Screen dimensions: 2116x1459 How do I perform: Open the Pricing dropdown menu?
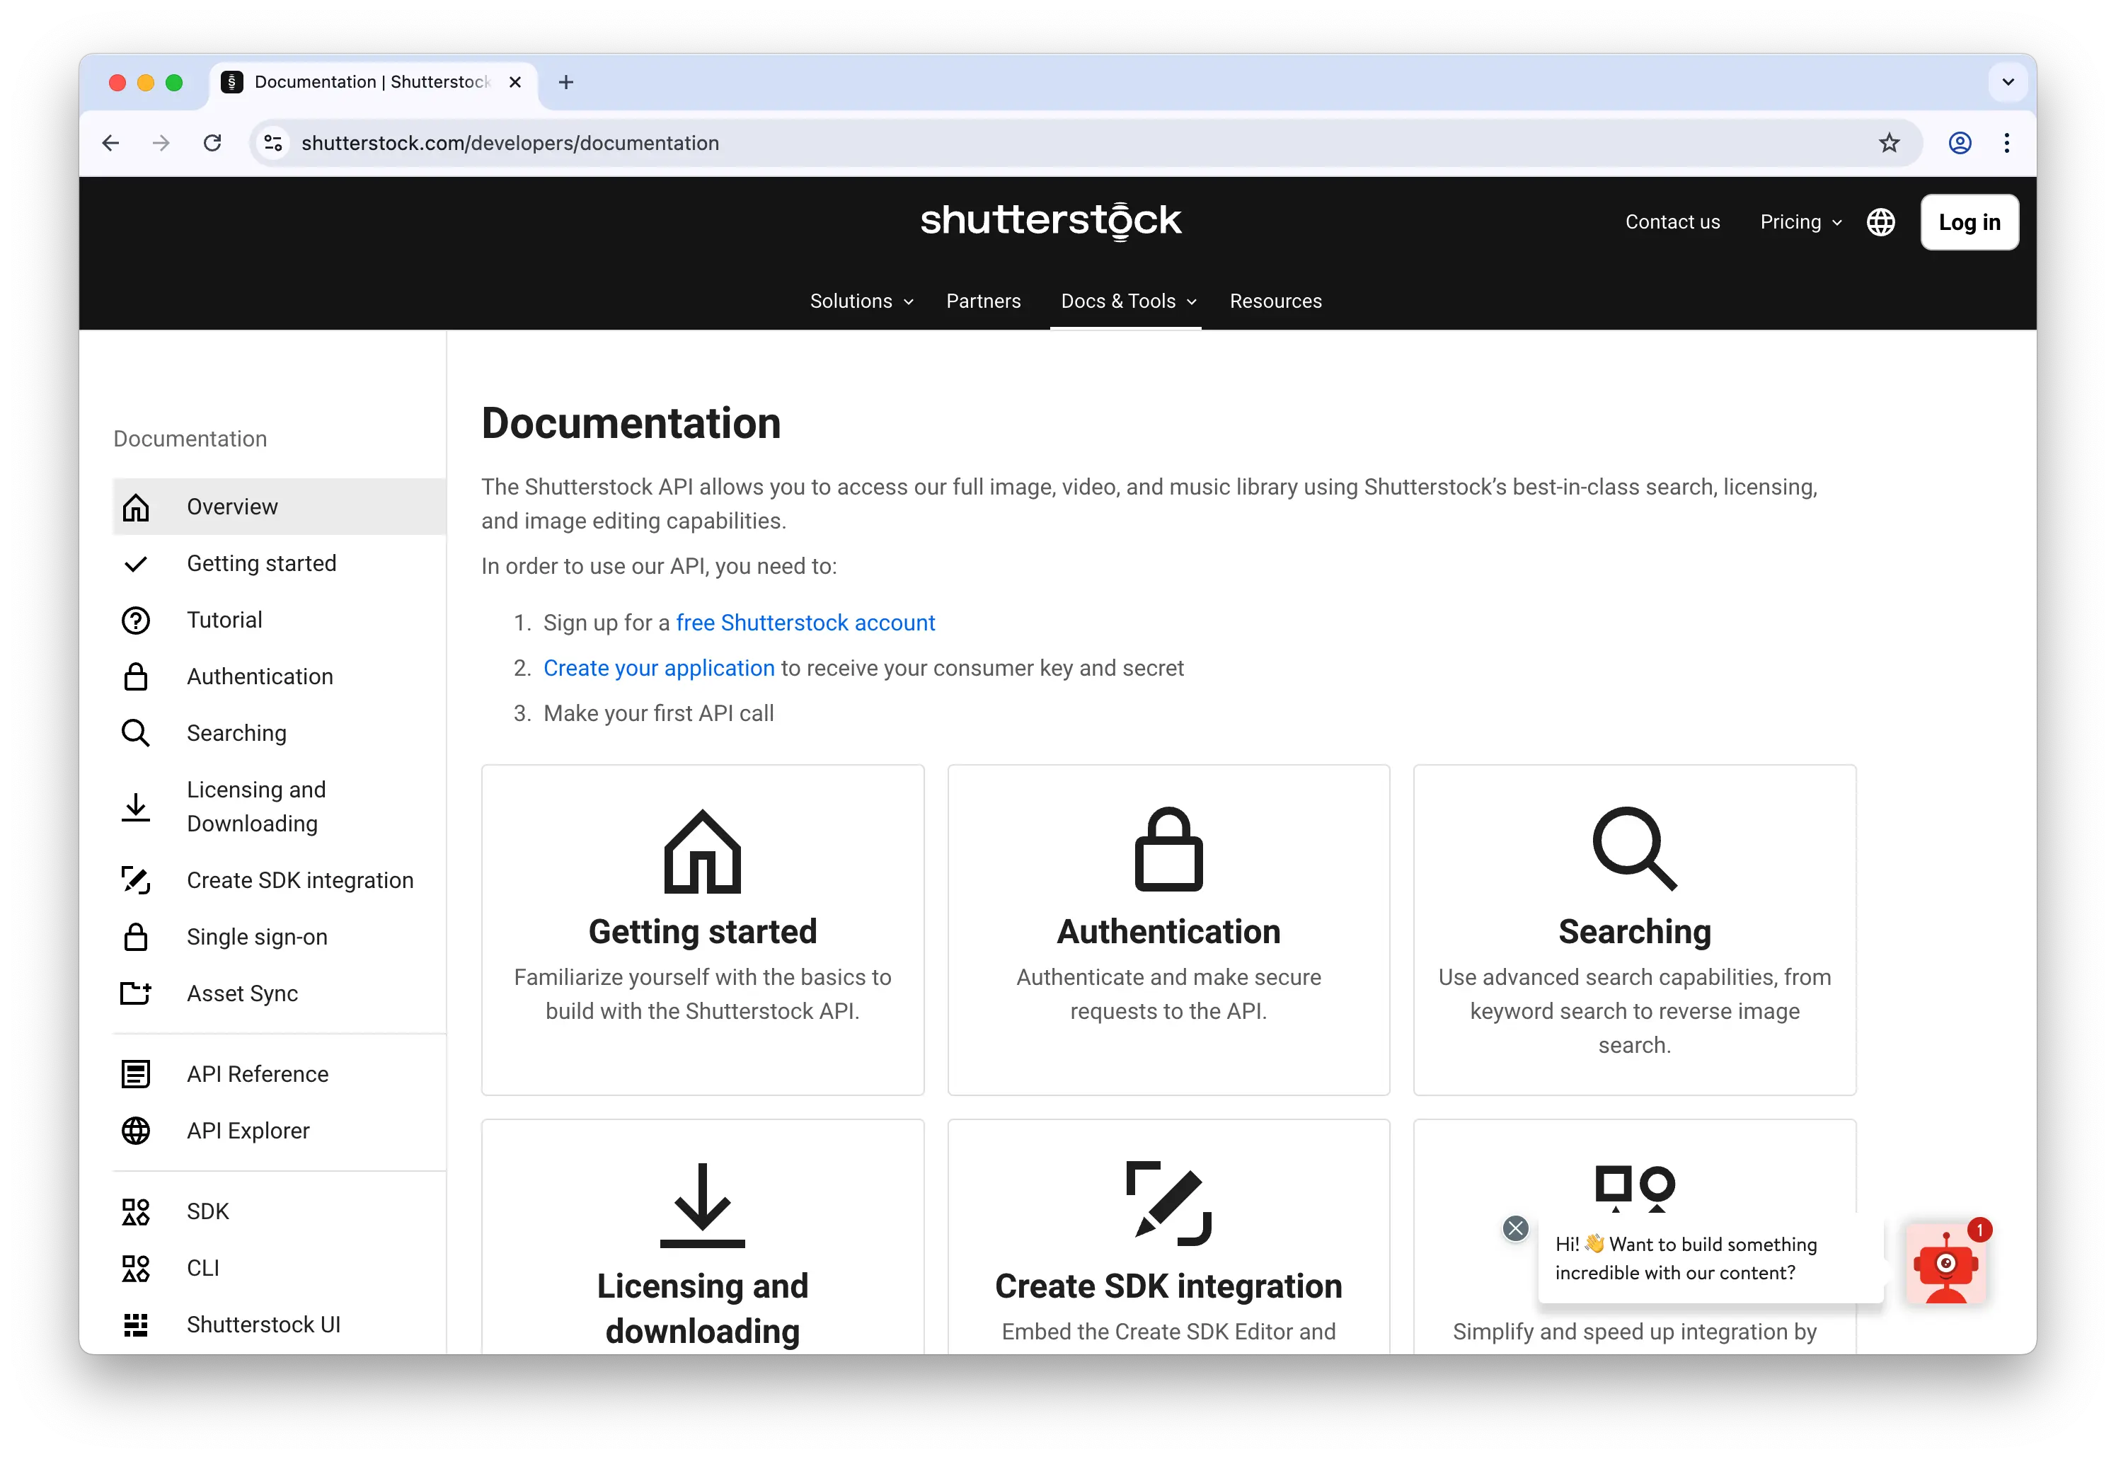coord(1798,221)
